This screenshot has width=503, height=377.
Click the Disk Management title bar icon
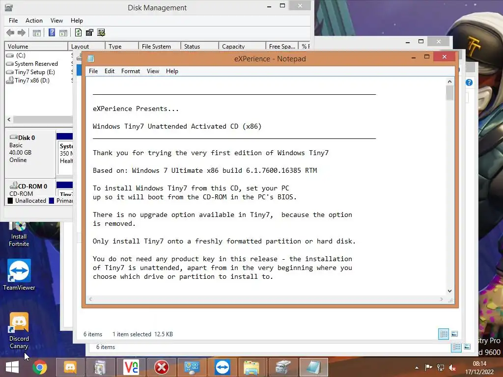tap(9, 7)
